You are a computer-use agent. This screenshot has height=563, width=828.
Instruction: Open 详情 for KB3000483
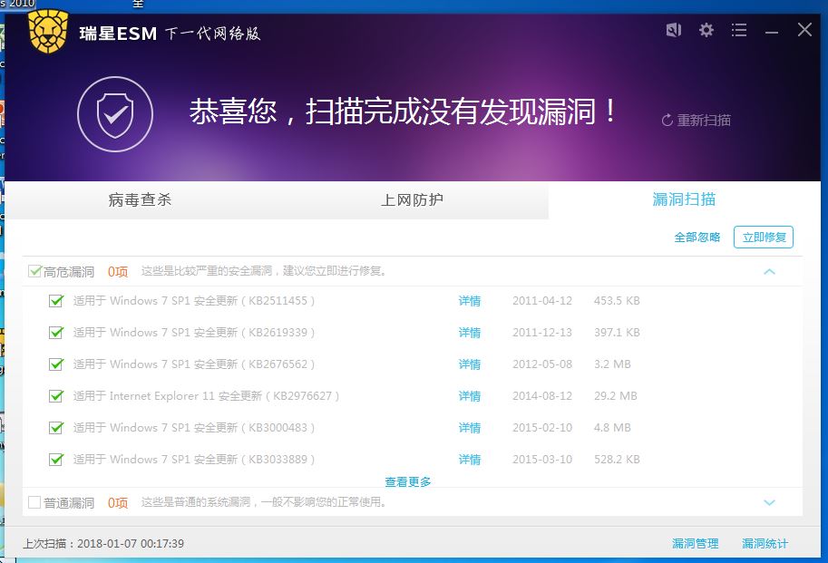click(x=470, y=427)
